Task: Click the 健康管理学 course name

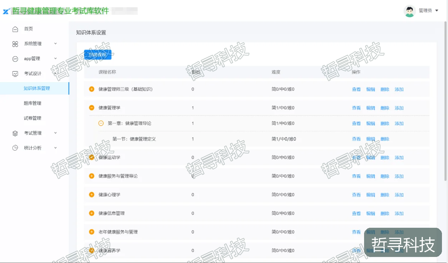Action: 110,107
